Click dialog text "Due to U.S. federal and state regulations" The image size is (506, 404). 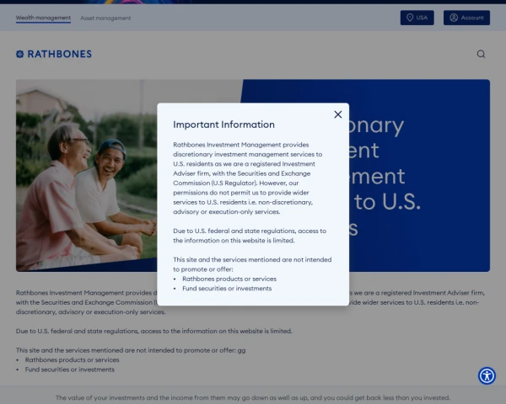tap(234, 231)
